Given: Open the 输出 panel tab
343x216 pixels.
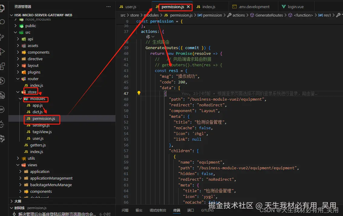Looking at the screenshot, I should [139, 210].
